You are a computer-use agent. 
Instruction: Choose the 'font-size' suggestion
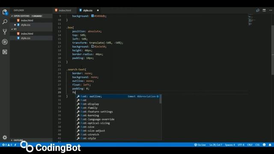pos(118,127)
